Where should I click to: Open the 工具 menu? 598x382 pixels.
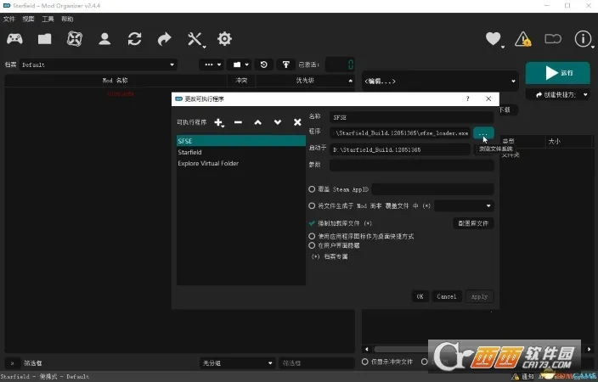[x=48, y=19]
